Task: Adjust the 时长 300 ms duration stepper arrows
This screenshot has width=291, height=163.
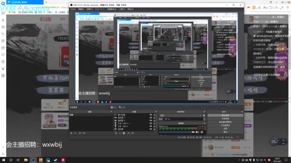Action: coord(204,119)
